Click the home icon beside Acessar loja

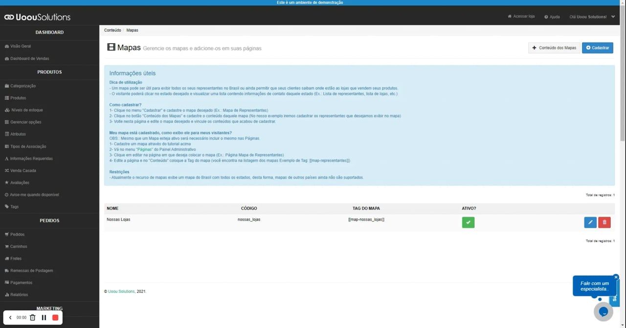point(510,16)
